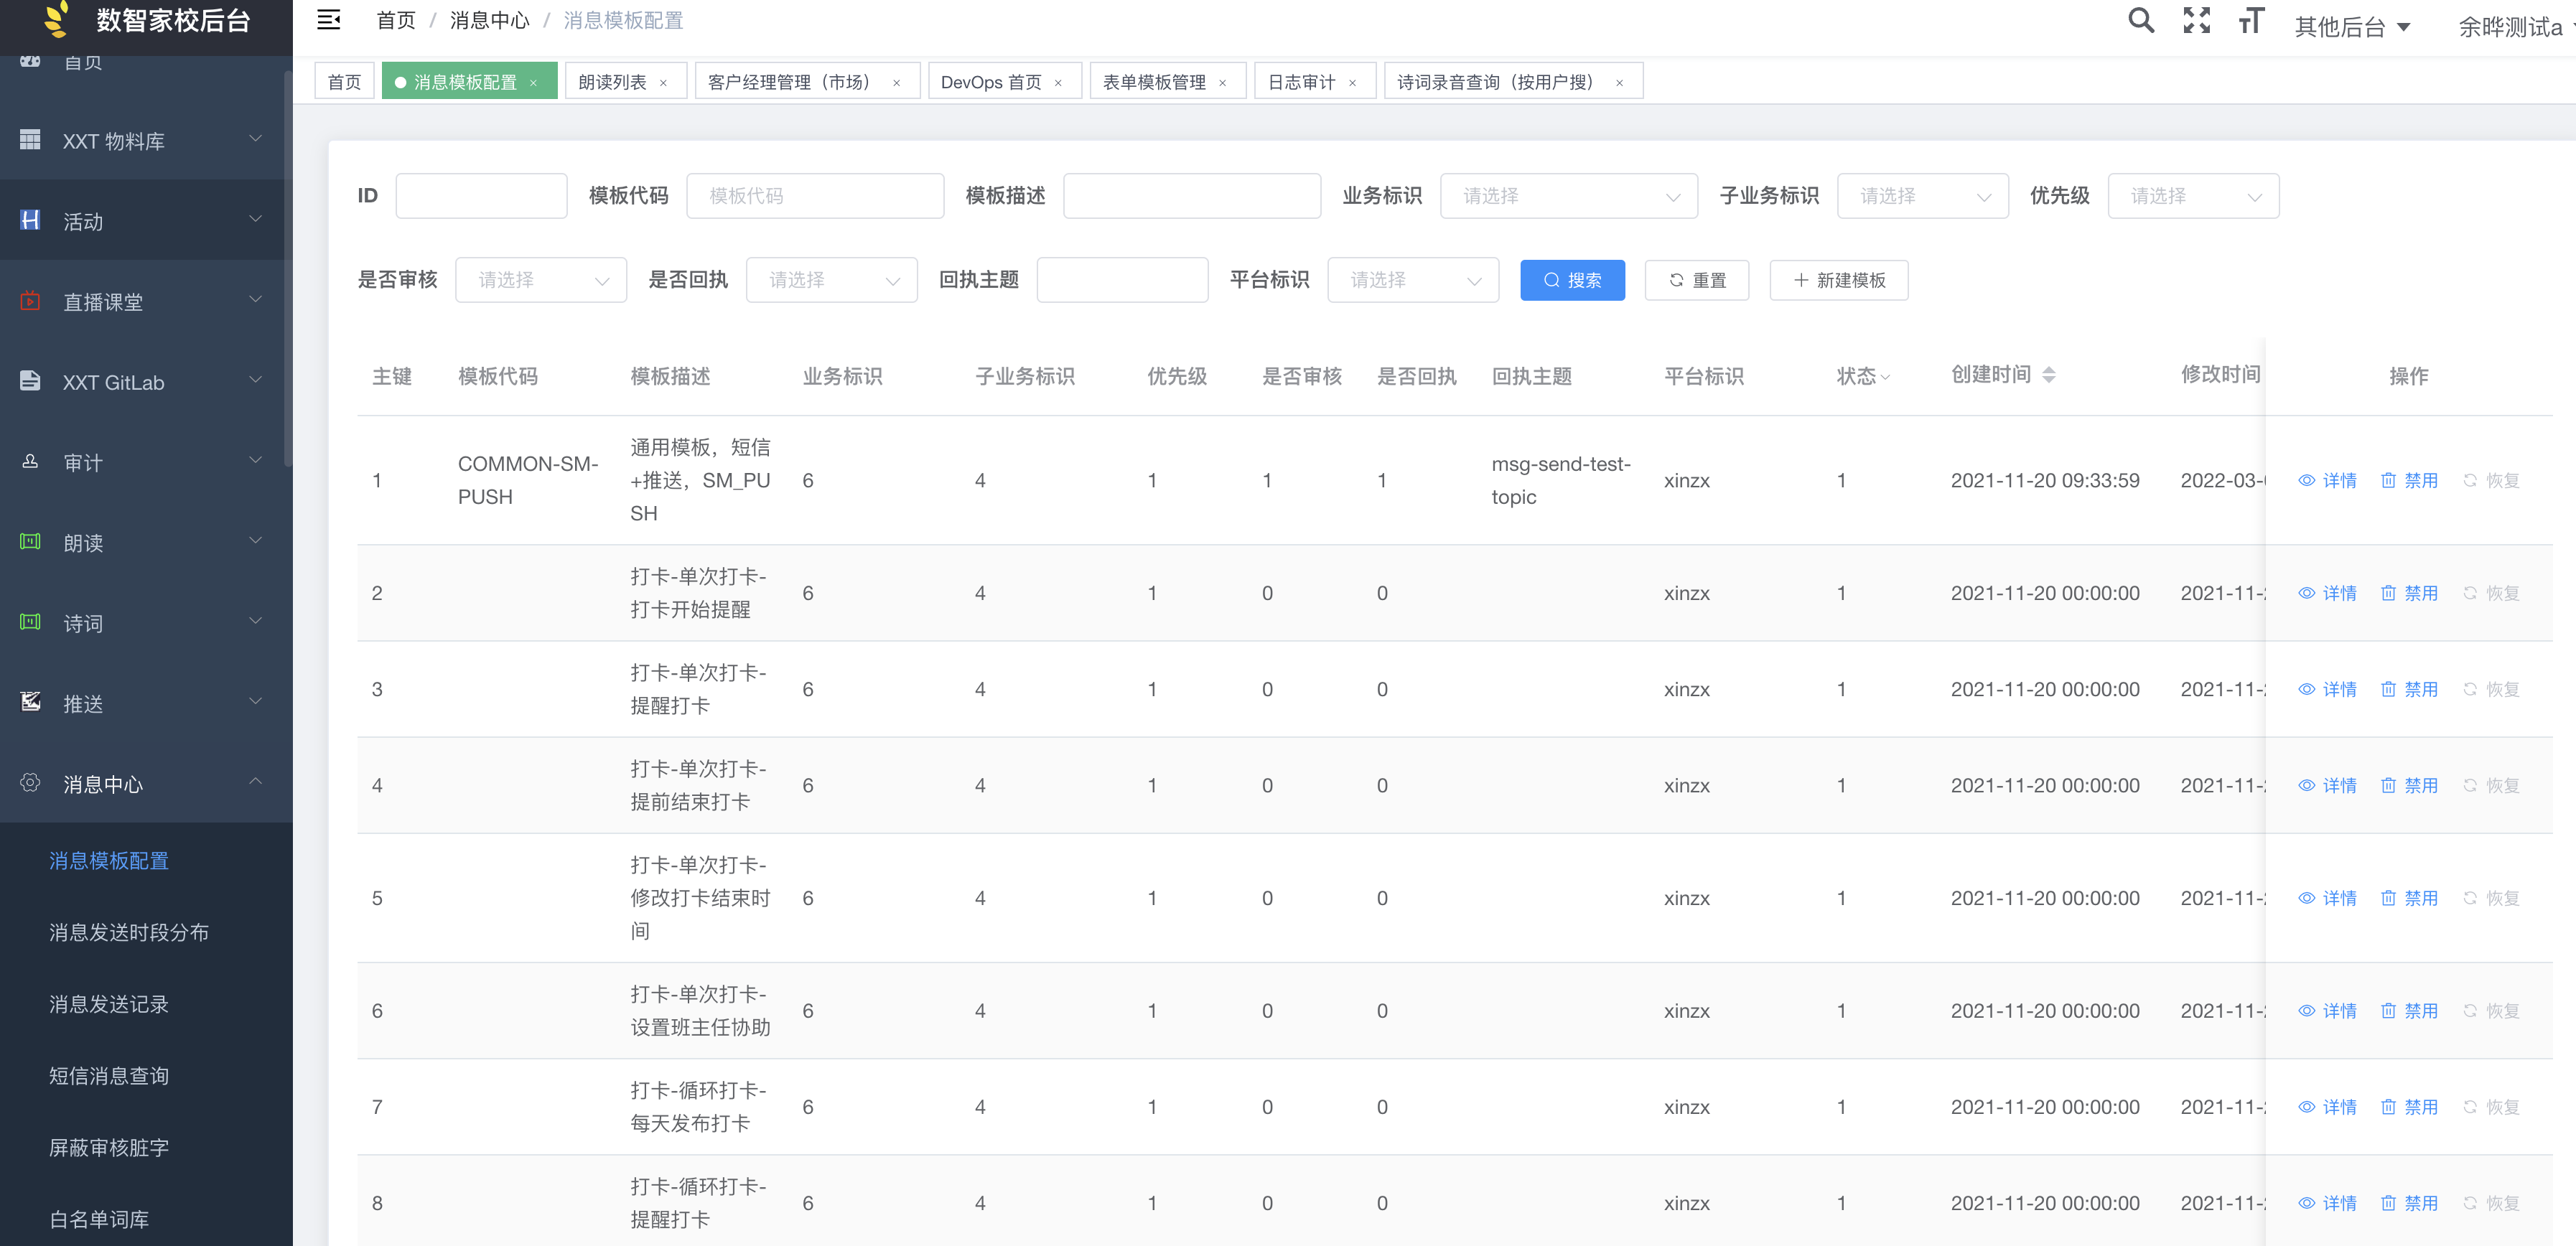Expand the XXT 物料库 menu chevron
2576x1246 pixels.
[255, 139]
